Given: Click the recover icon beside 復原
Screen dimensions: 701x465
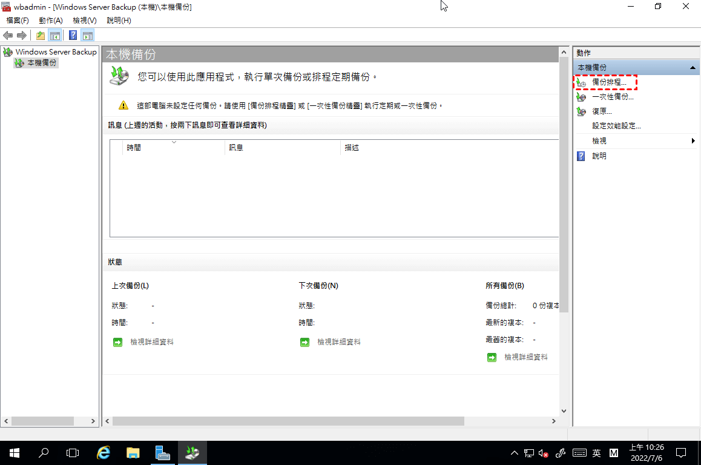Looking at the screenshot, I should point(581,111).
